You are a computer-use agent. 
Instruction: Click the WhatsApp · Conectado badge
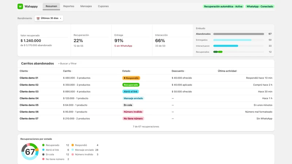(x=260, y=6)
